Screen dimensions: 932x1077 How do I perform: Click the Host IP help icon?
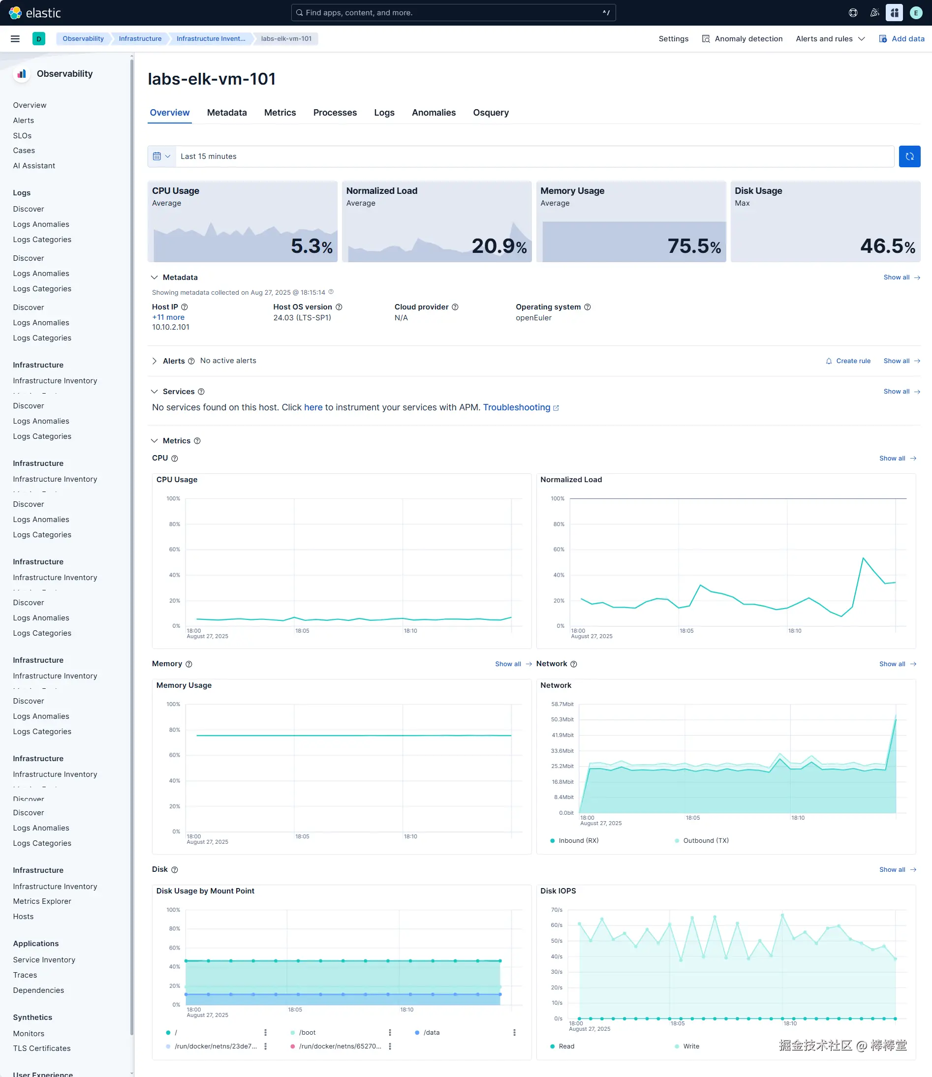(x=185, y=307)
